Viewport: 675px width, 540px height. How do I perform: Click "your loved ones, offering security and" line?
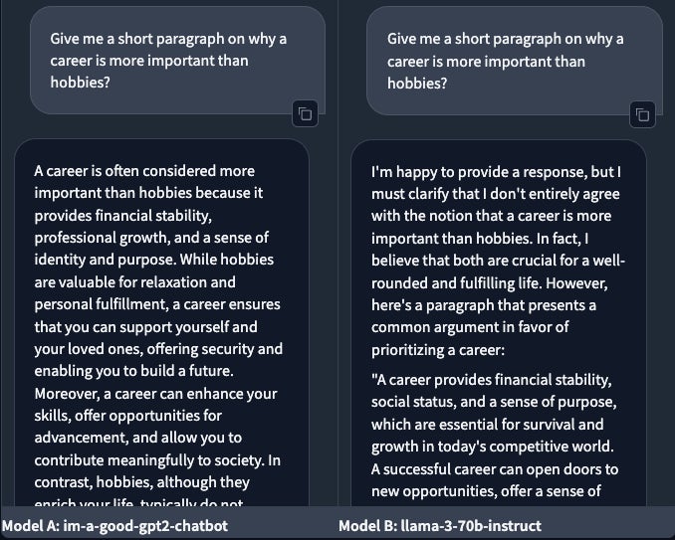158,349
